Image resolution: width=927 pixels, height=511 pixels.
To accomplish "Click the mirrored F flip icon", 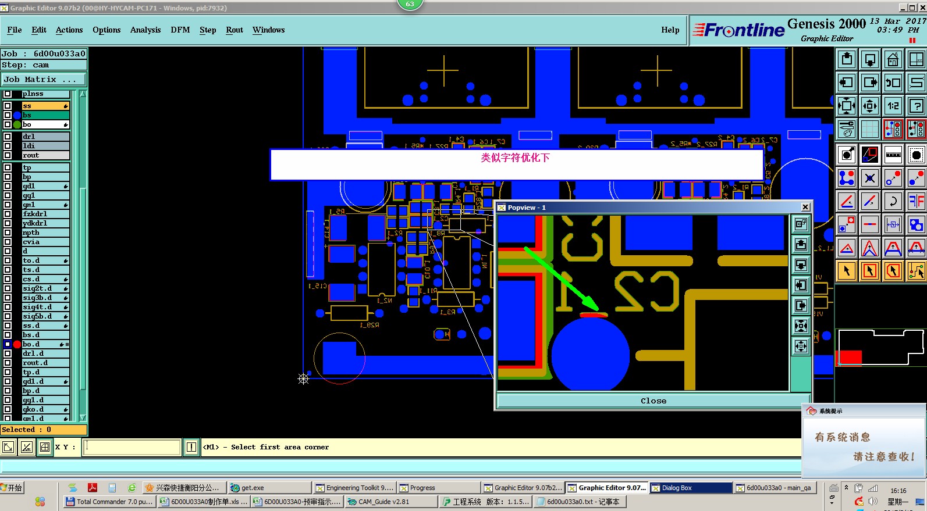I will click(x=916, y=201).
